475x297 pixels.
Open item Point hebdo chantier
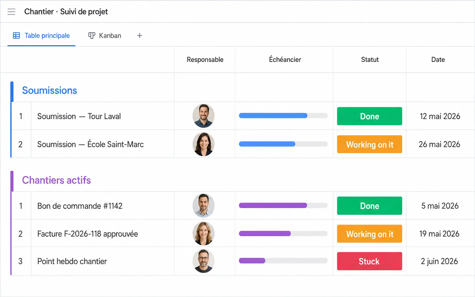pyautogui.click(x=72, y=261)
